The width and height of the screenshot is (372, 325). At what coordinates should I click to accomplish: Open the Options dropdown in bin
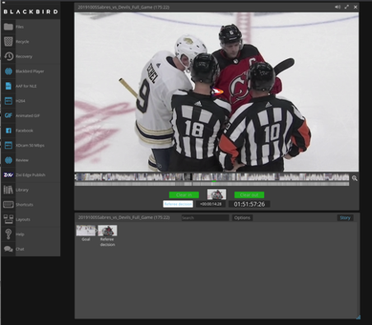pos(242,218)
